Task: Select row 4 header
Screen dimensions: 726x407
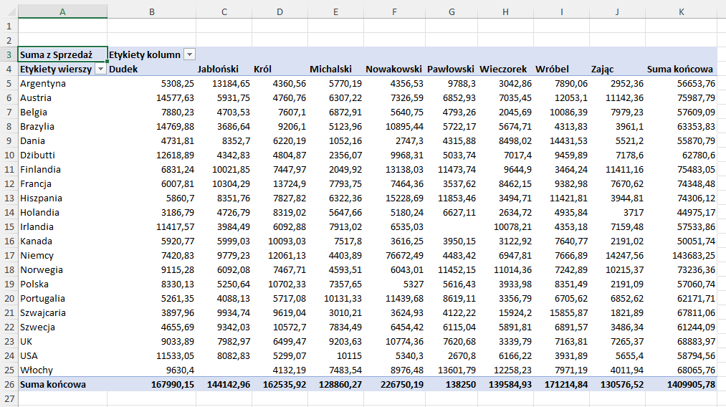Action: pos(9,69)
